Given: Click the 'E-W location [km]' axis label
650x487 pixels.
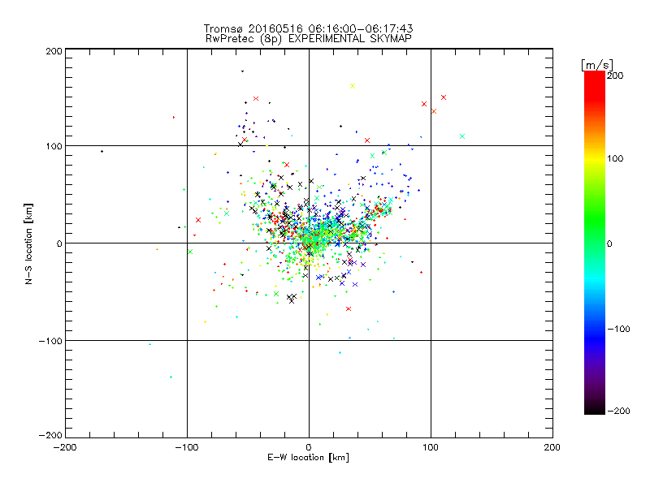Looking at the screenshot, I should (309, 458).
